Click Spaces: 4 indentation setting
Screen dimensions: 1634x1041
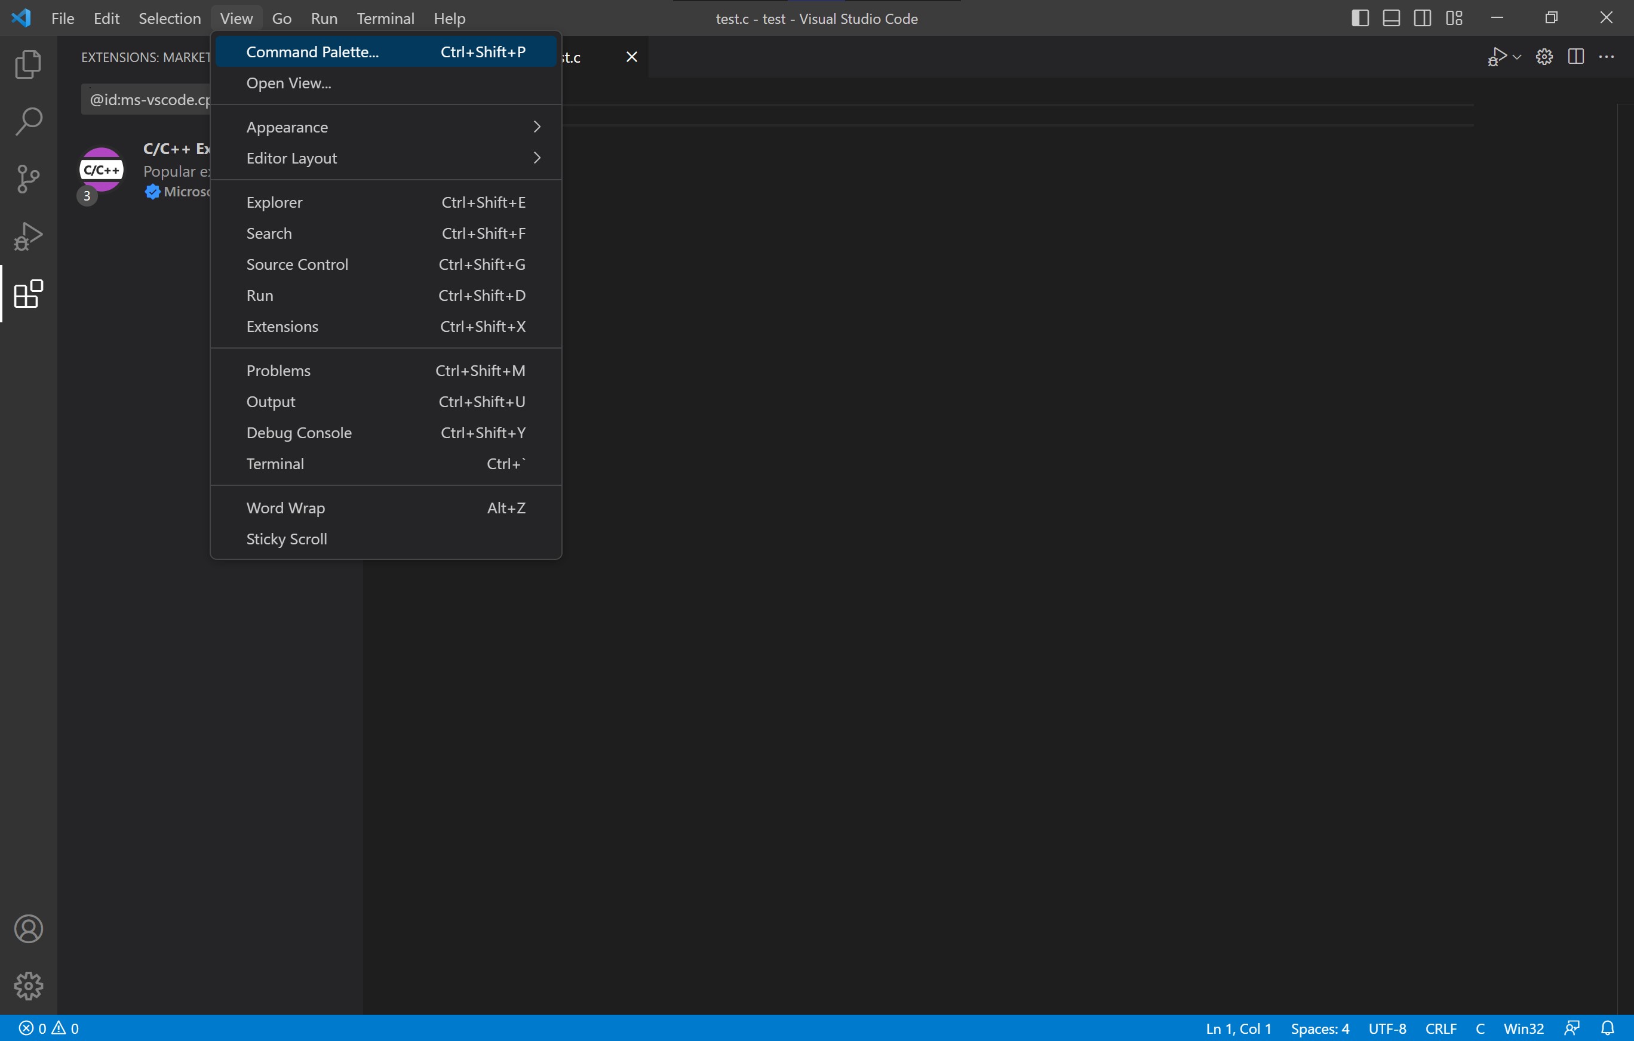[x=1320, y=1028]
